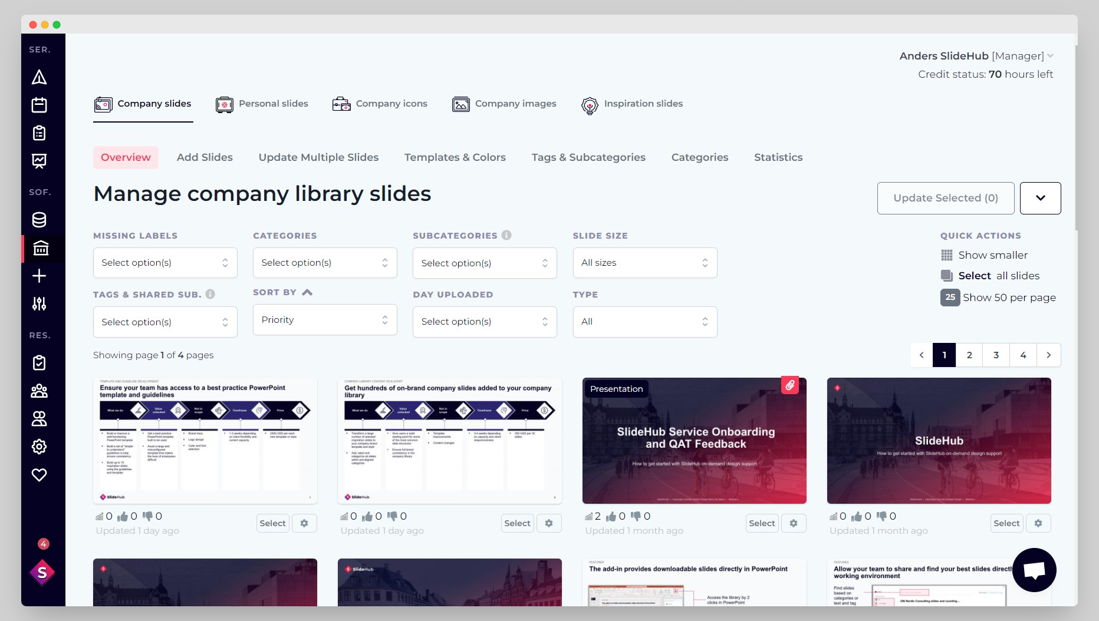Open the Slide Size dropdown showing All sizes

coord(645,263)
